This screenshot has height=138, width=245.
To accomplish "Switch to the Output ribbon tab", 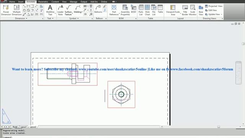I will (84, 2).
